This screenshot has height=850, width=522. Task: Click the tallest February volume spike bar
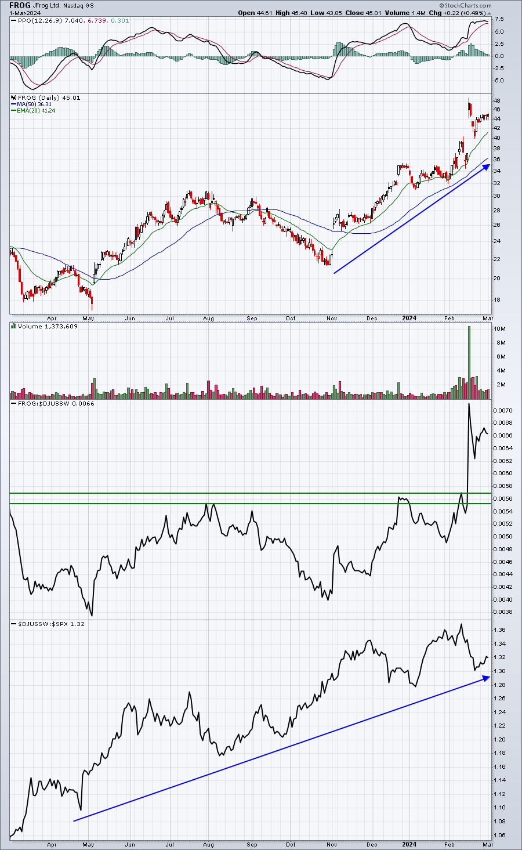pos(469,362)
